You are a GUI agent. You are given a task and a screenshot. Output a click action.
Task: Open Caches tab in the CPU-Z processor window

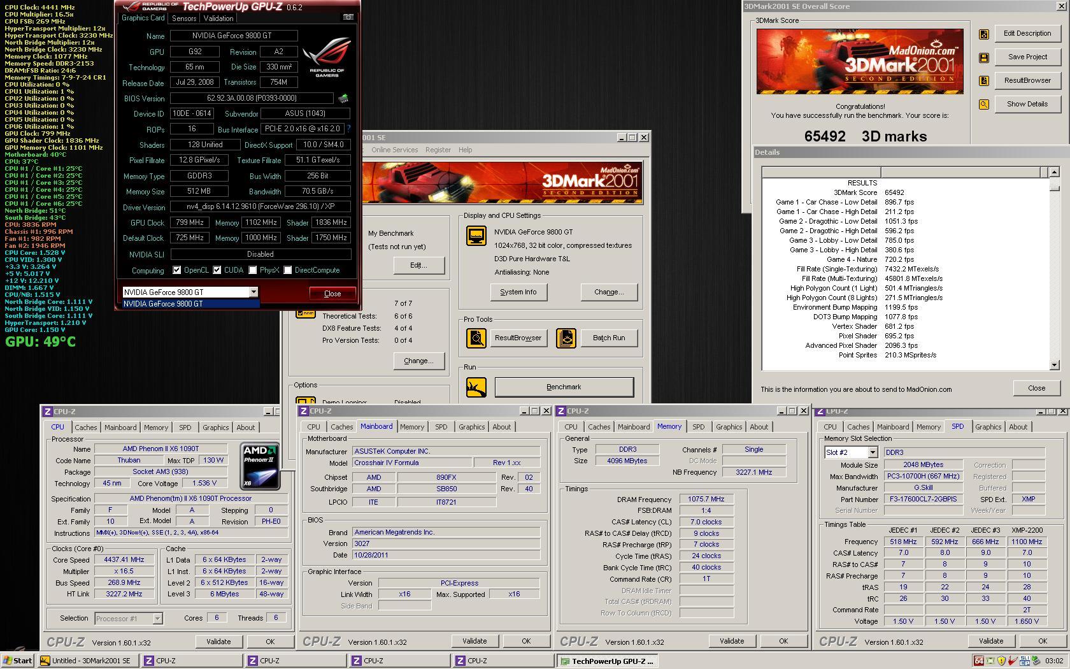tap(85, 428)
